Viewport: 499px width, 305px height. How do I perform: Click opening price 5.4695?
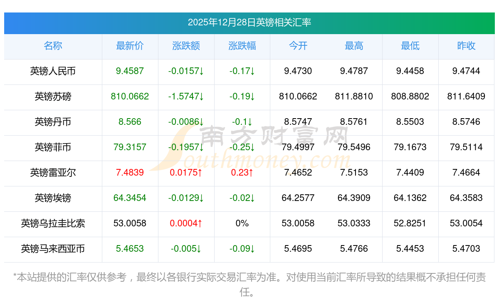[x=298, y=249]
